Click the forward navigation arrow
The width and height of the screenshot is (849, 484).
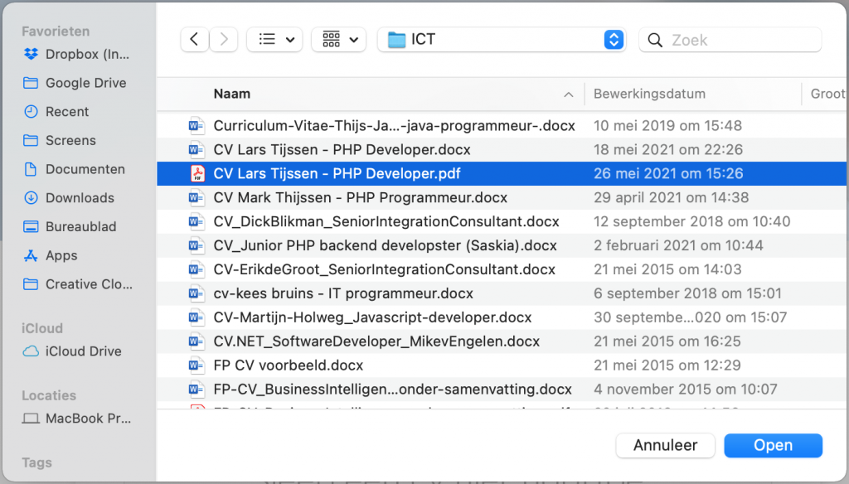224,39
